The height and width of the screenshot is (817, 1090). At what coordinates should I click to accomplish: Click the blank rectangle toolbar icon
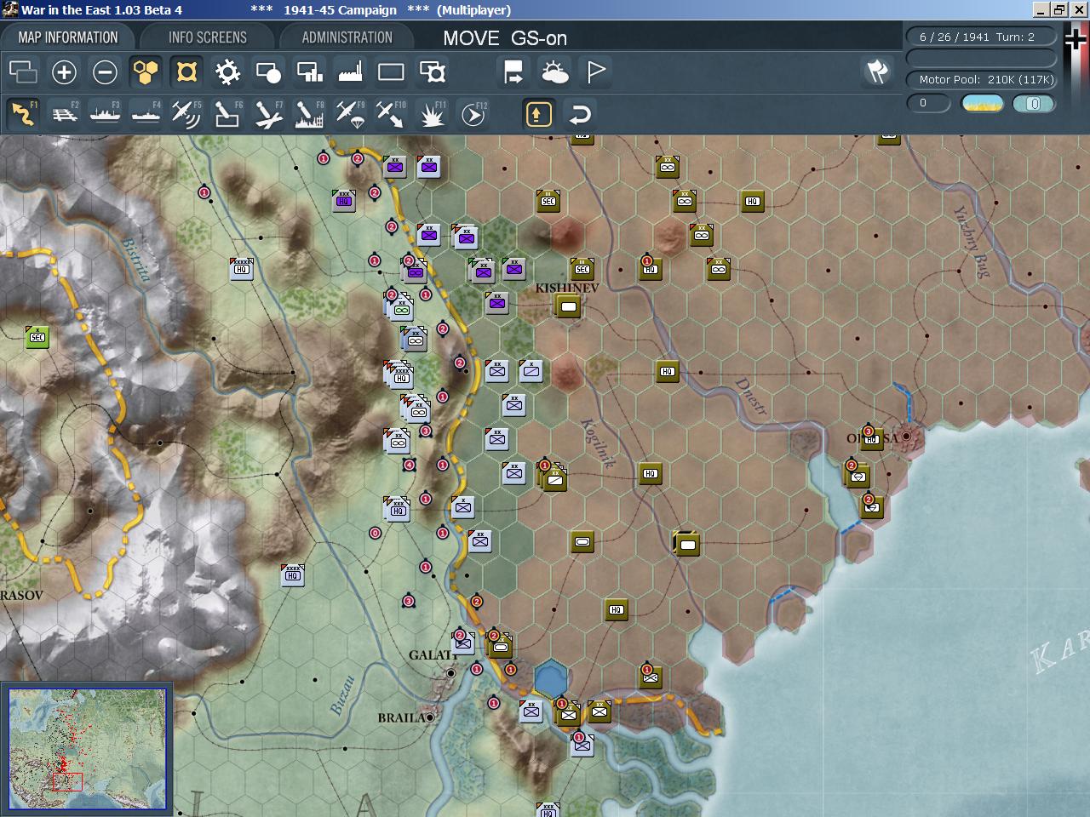391,72
